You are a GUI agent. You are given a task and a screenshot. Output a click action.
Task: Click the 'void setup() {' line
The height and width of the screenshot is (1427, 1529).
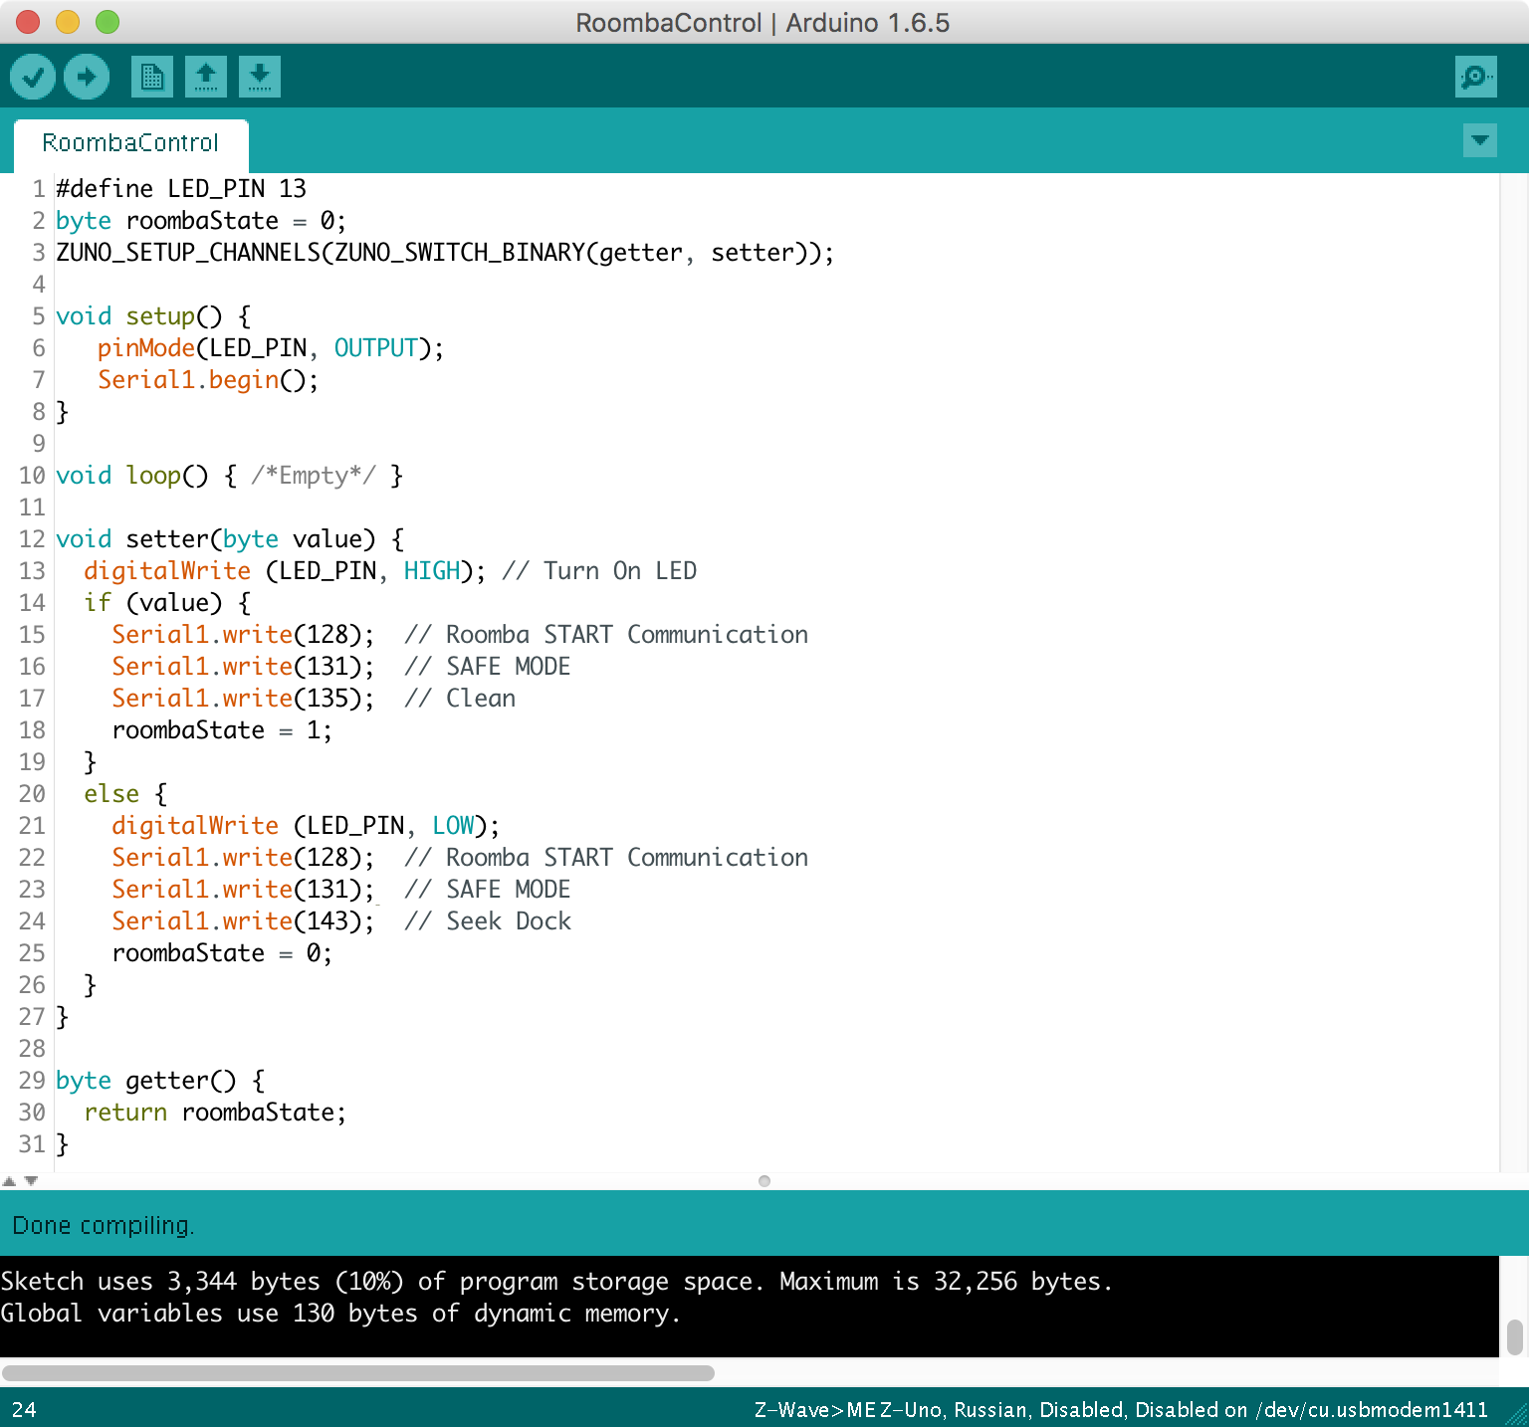pyautogui.click(x=153, y=316)
